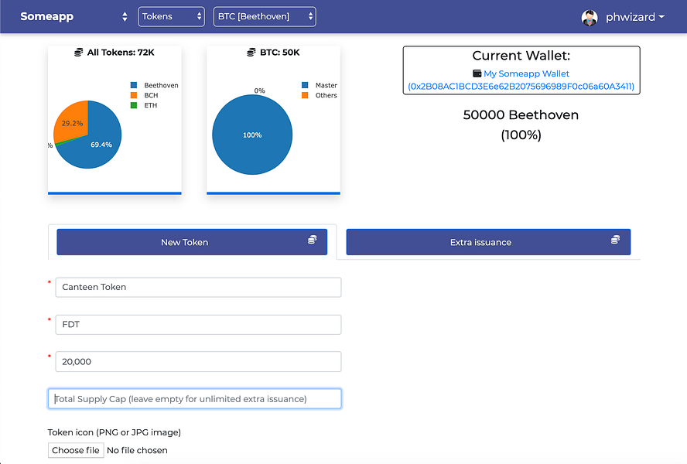Click the wallet icon under Current Wallet
The height and width of the screenshot is (464, 687).
pyautogui.click(x=477, y=73)
